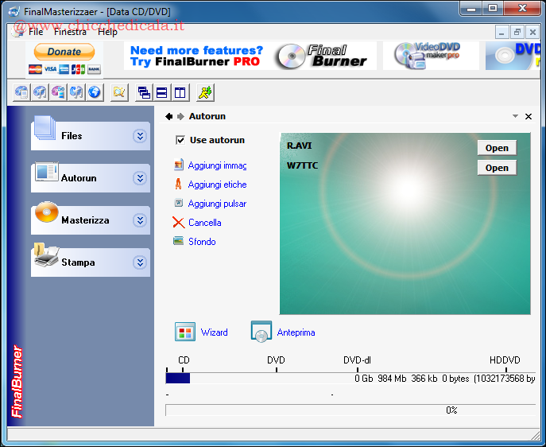The height and width of the screenshot is (447, 546).
Task: Click the Open button next to R.AVI
Action: (497, 148)
